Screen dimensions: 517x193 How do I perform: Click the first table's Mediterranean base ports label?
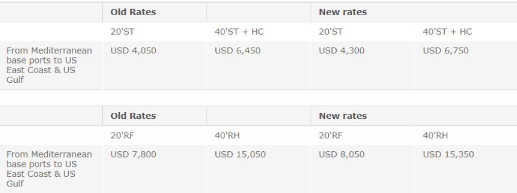tap(49, 65)
